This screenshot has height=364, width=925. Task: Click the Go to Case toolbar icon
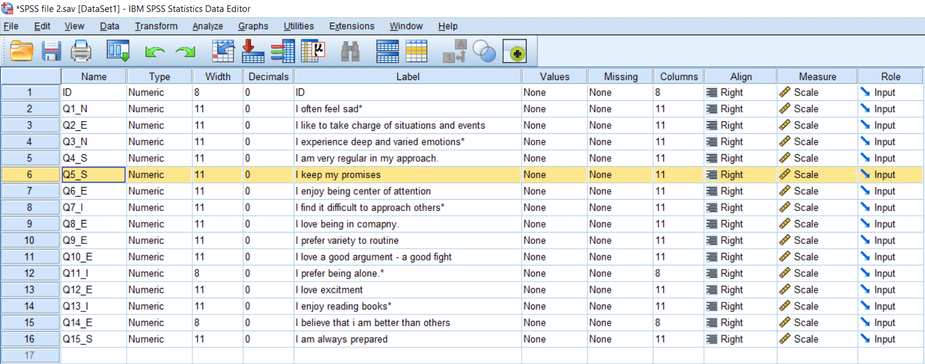tap(223, 51)
